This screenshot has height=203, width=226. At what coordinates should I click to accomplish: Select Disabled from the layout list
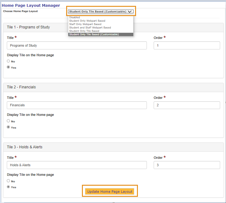(x=75, y=17)
